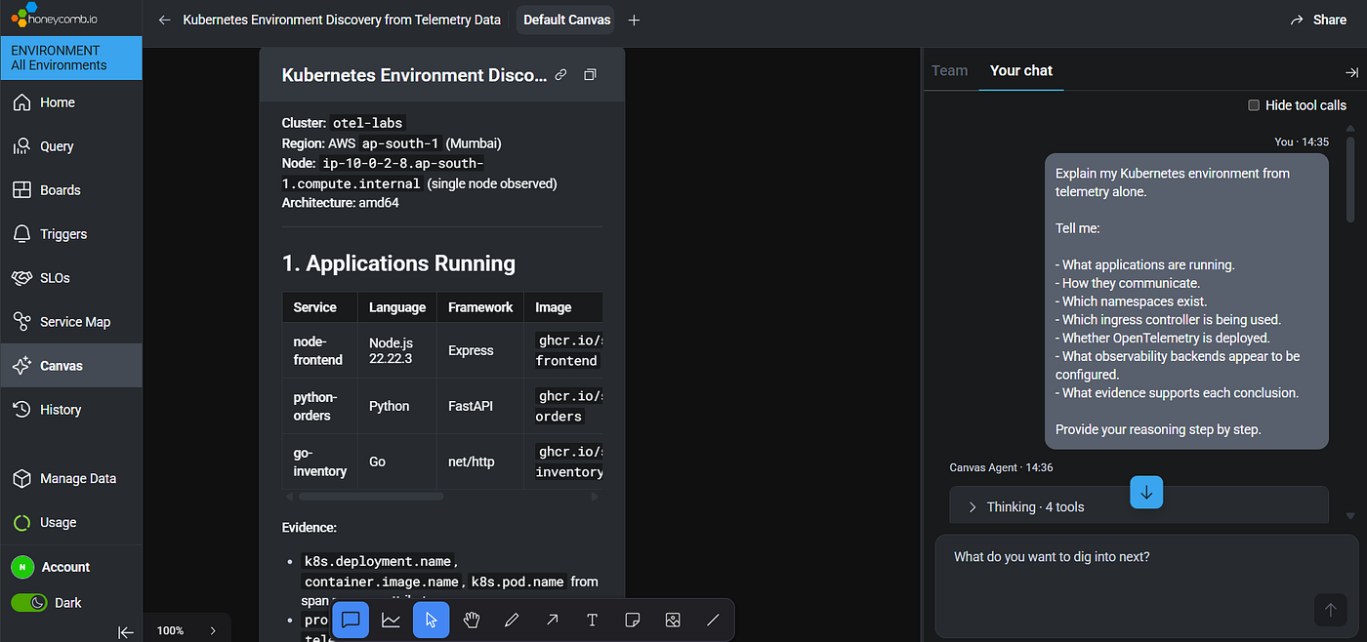Image resolution: width=1367 pixels, height=642 pixels.
Task: Go back with the arrow icon
Action: click(x=164, y=20)
